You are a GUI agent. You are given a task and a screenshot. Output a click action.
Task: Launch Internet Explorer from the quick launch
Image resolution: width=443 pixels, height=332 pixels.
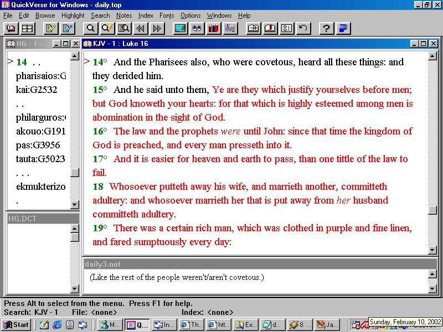57,325
